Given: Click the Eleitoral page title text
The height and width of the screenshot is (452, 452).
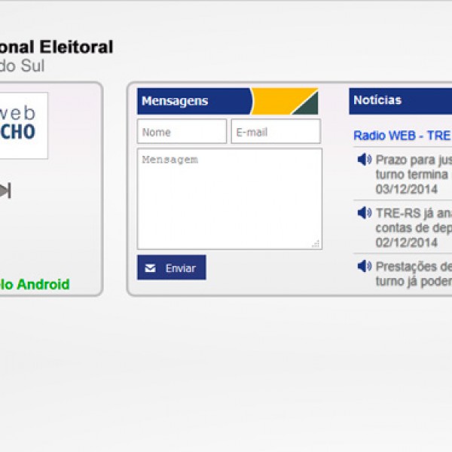Looking at the screenshot, I should pos(76,47).
